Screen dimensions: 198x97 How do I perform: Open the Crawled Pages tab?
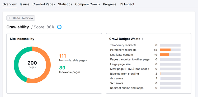pyautogui.click(x=44, y=4)
